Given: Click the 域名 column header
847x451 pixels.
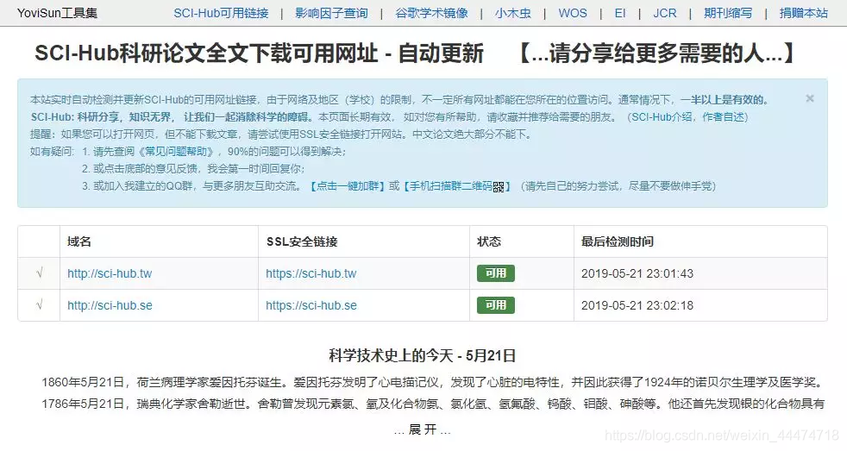Looking at the screenshot, I should (x=78, y=241).
